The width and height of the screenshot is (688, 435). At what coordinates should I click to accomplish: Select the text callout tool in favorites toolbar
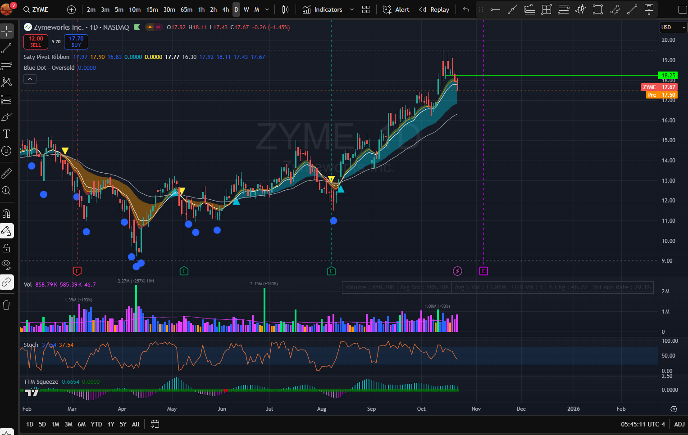coord(649,9)
